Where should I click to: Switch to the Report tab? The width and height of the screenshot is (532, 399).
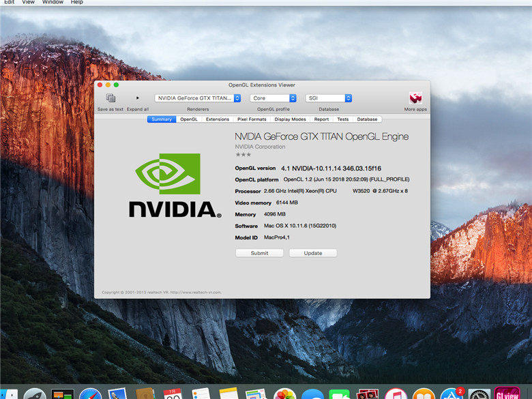click(x=321, y=119)
